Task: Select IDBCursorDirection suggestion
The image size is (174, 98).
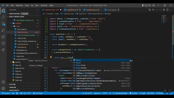Action: pyautogui.click(x=102, y=76)
